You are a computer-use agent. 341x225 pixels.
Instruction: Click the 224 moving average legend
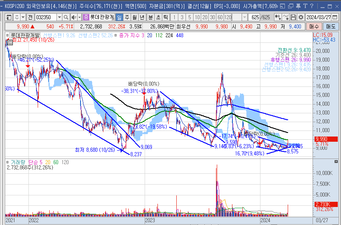169,35
